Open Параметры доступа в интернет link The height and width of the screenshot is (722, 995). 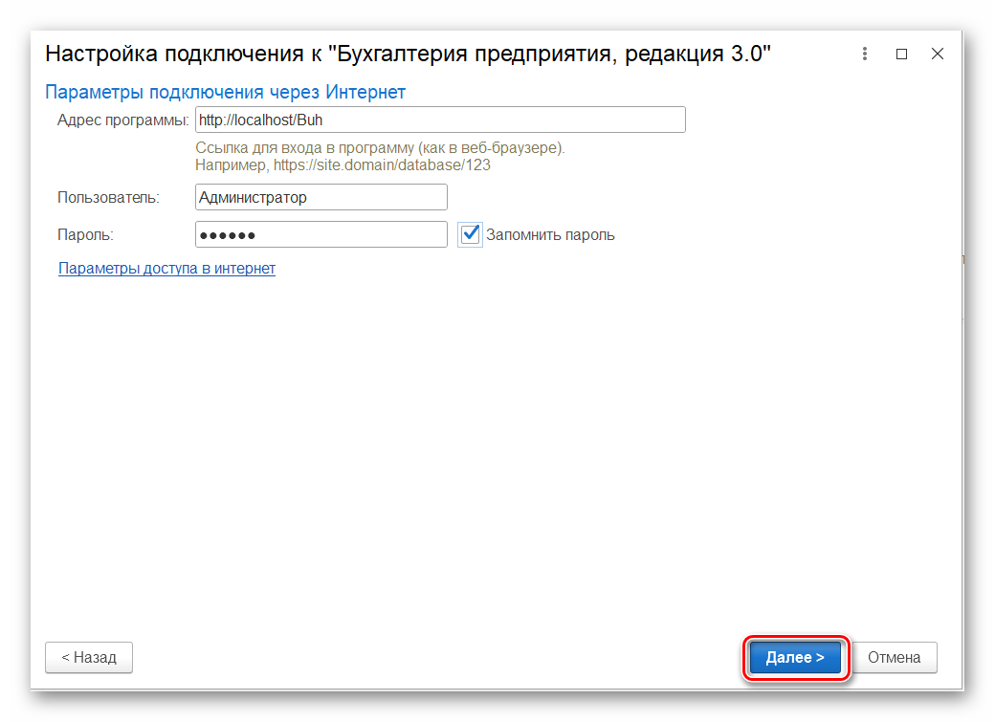[166, 269]
